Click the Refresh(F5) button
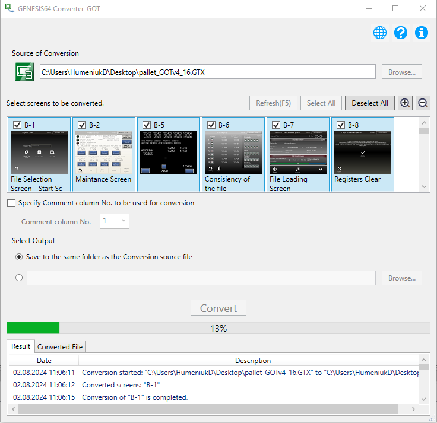 (273, 103)
